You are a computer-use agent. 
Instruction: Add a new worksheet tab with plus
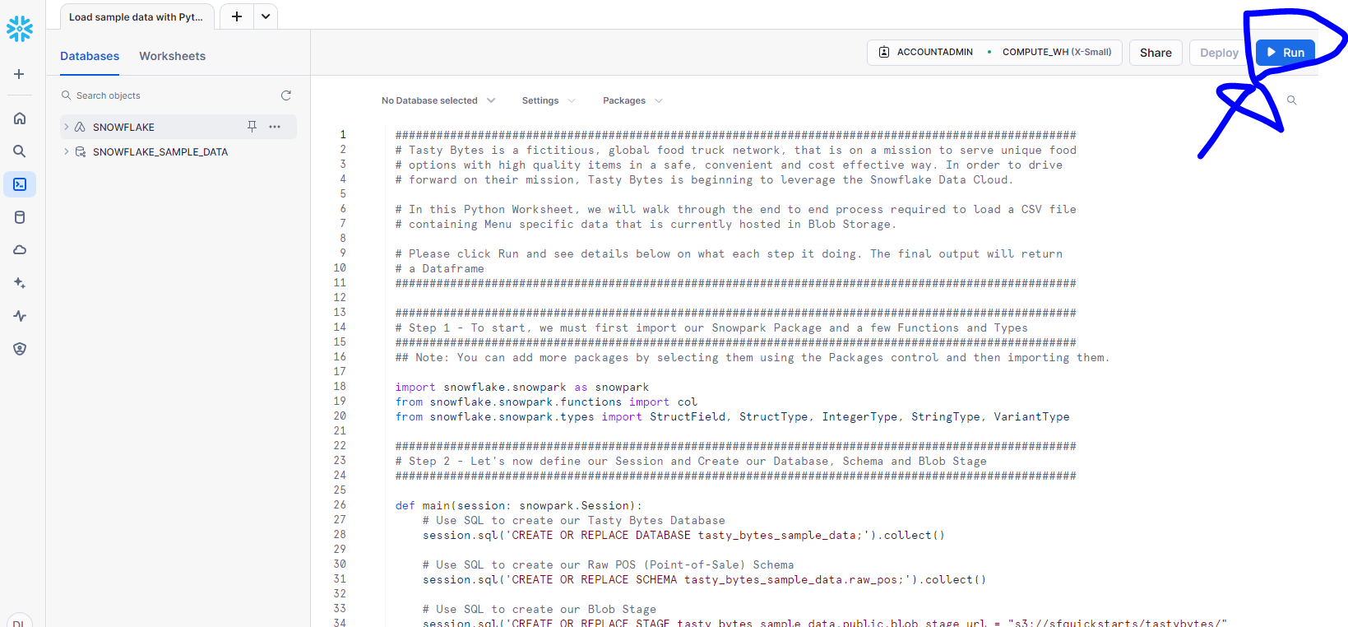[x=237, y=16]
